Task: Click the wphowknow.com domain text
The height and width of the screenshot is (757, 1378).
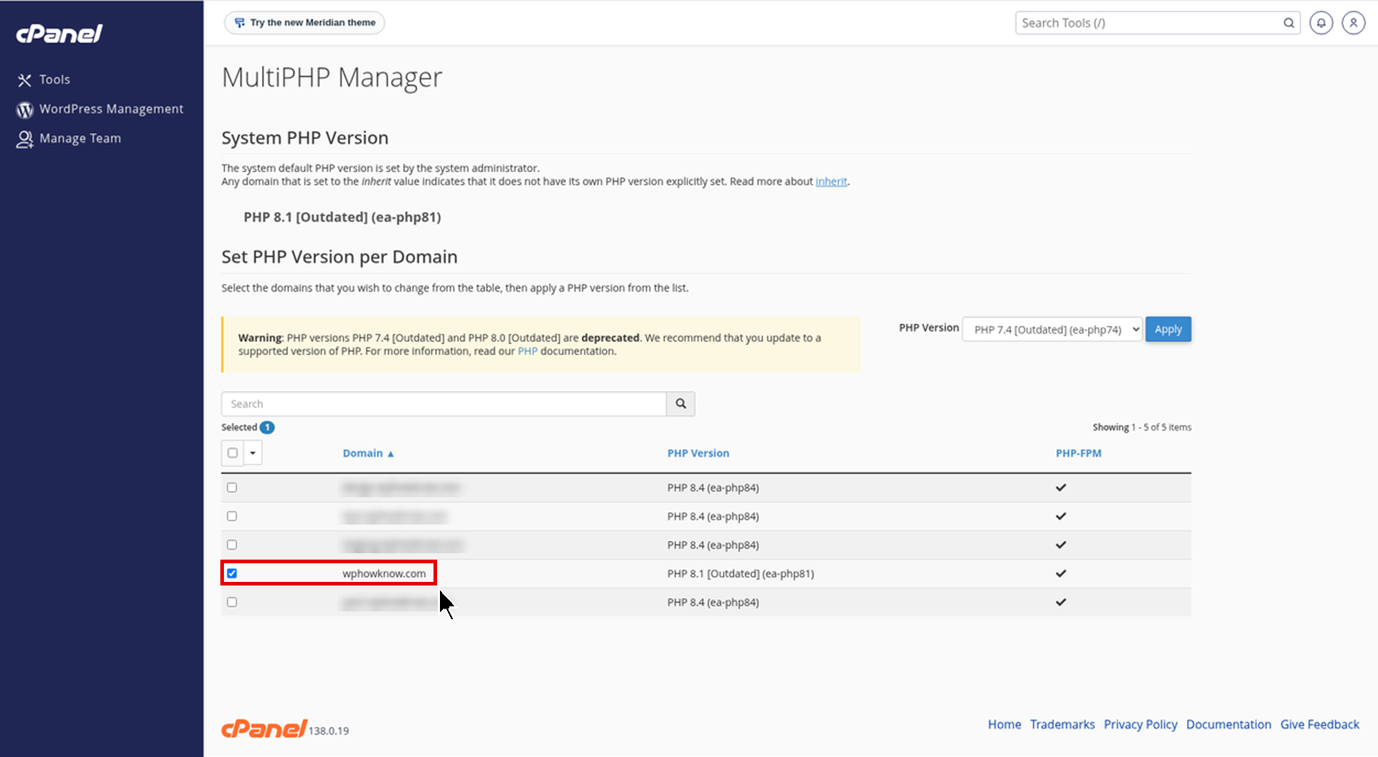Action: click(384, 573)
